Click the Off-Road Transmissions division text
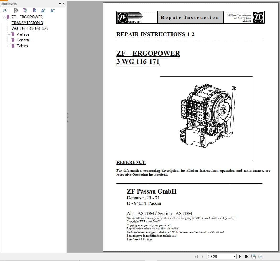 click(239, 18)
